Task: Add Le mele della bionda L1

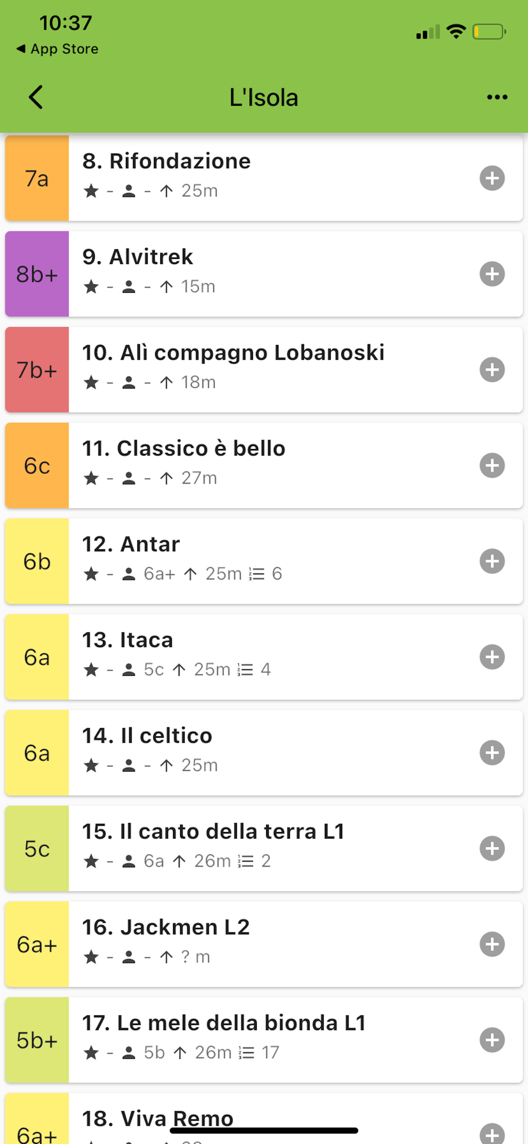Action: click(492, 1040)
